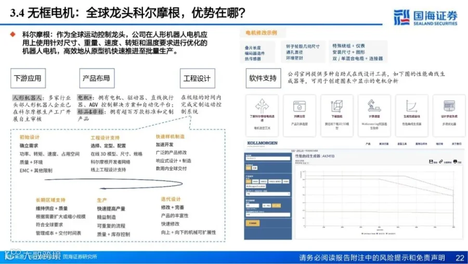Click the 迭代设计 heading
This screenshot has width=468, height=264.
click(171, 199)
